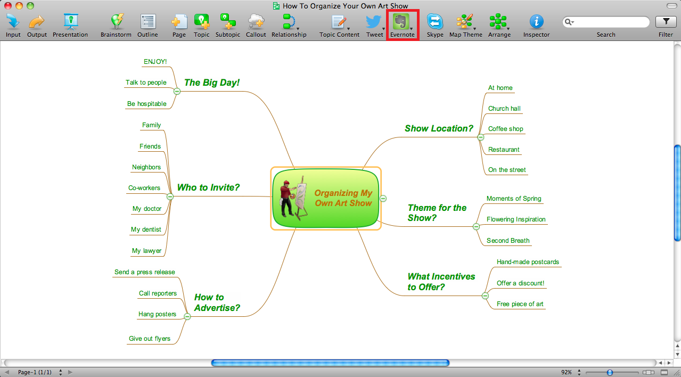Select What Incentives to Offer? topic

pos(441,282)
